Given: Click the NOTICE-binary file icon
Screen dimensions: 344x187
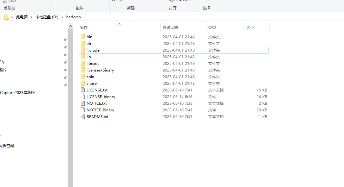Looking at the screenshot, I should [83, 110].
